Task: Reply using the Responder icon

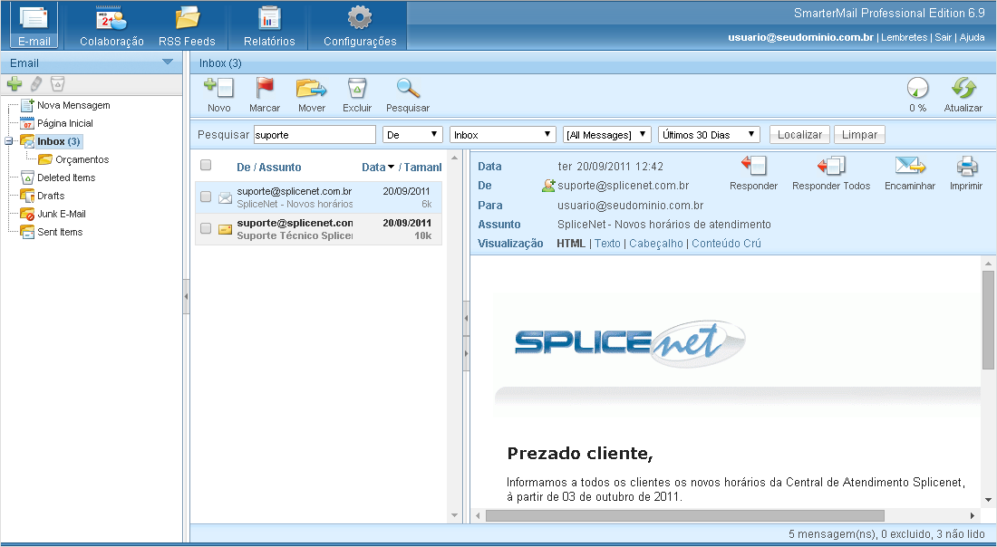Action: [x=754, y=166]
